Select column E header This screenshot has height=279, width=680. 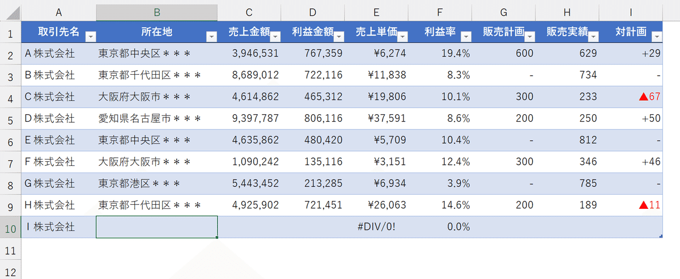point(376,12)
